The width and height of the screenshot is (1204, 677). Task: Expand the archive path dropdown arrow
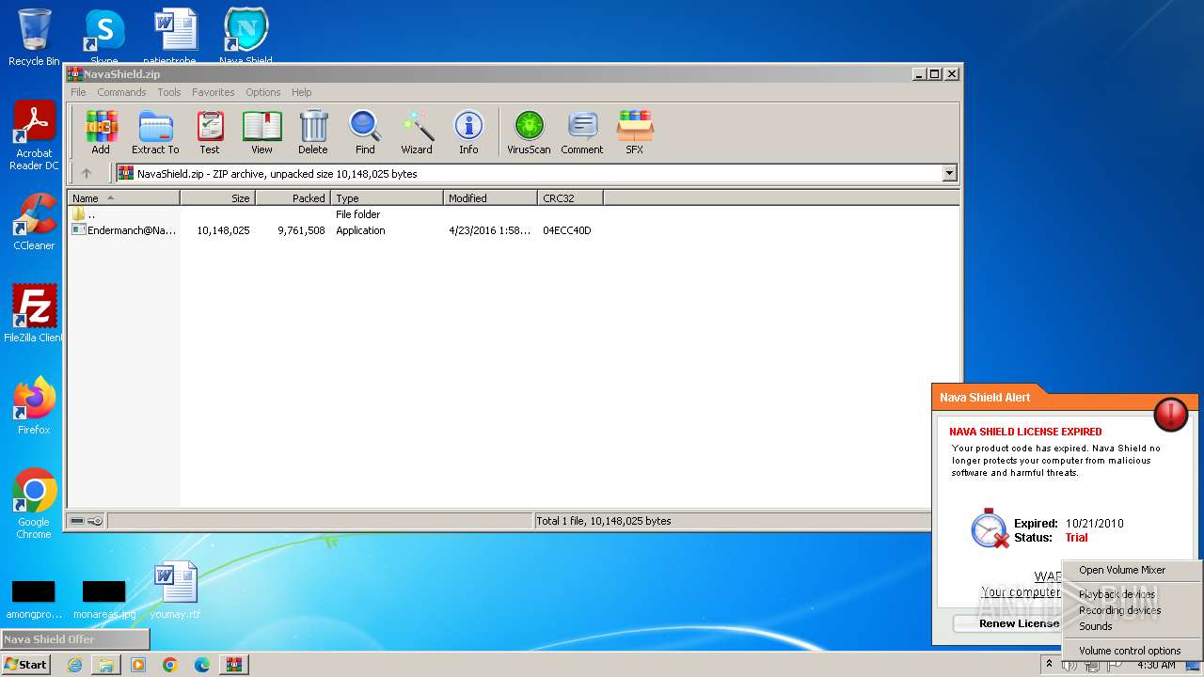coord(949,173)
